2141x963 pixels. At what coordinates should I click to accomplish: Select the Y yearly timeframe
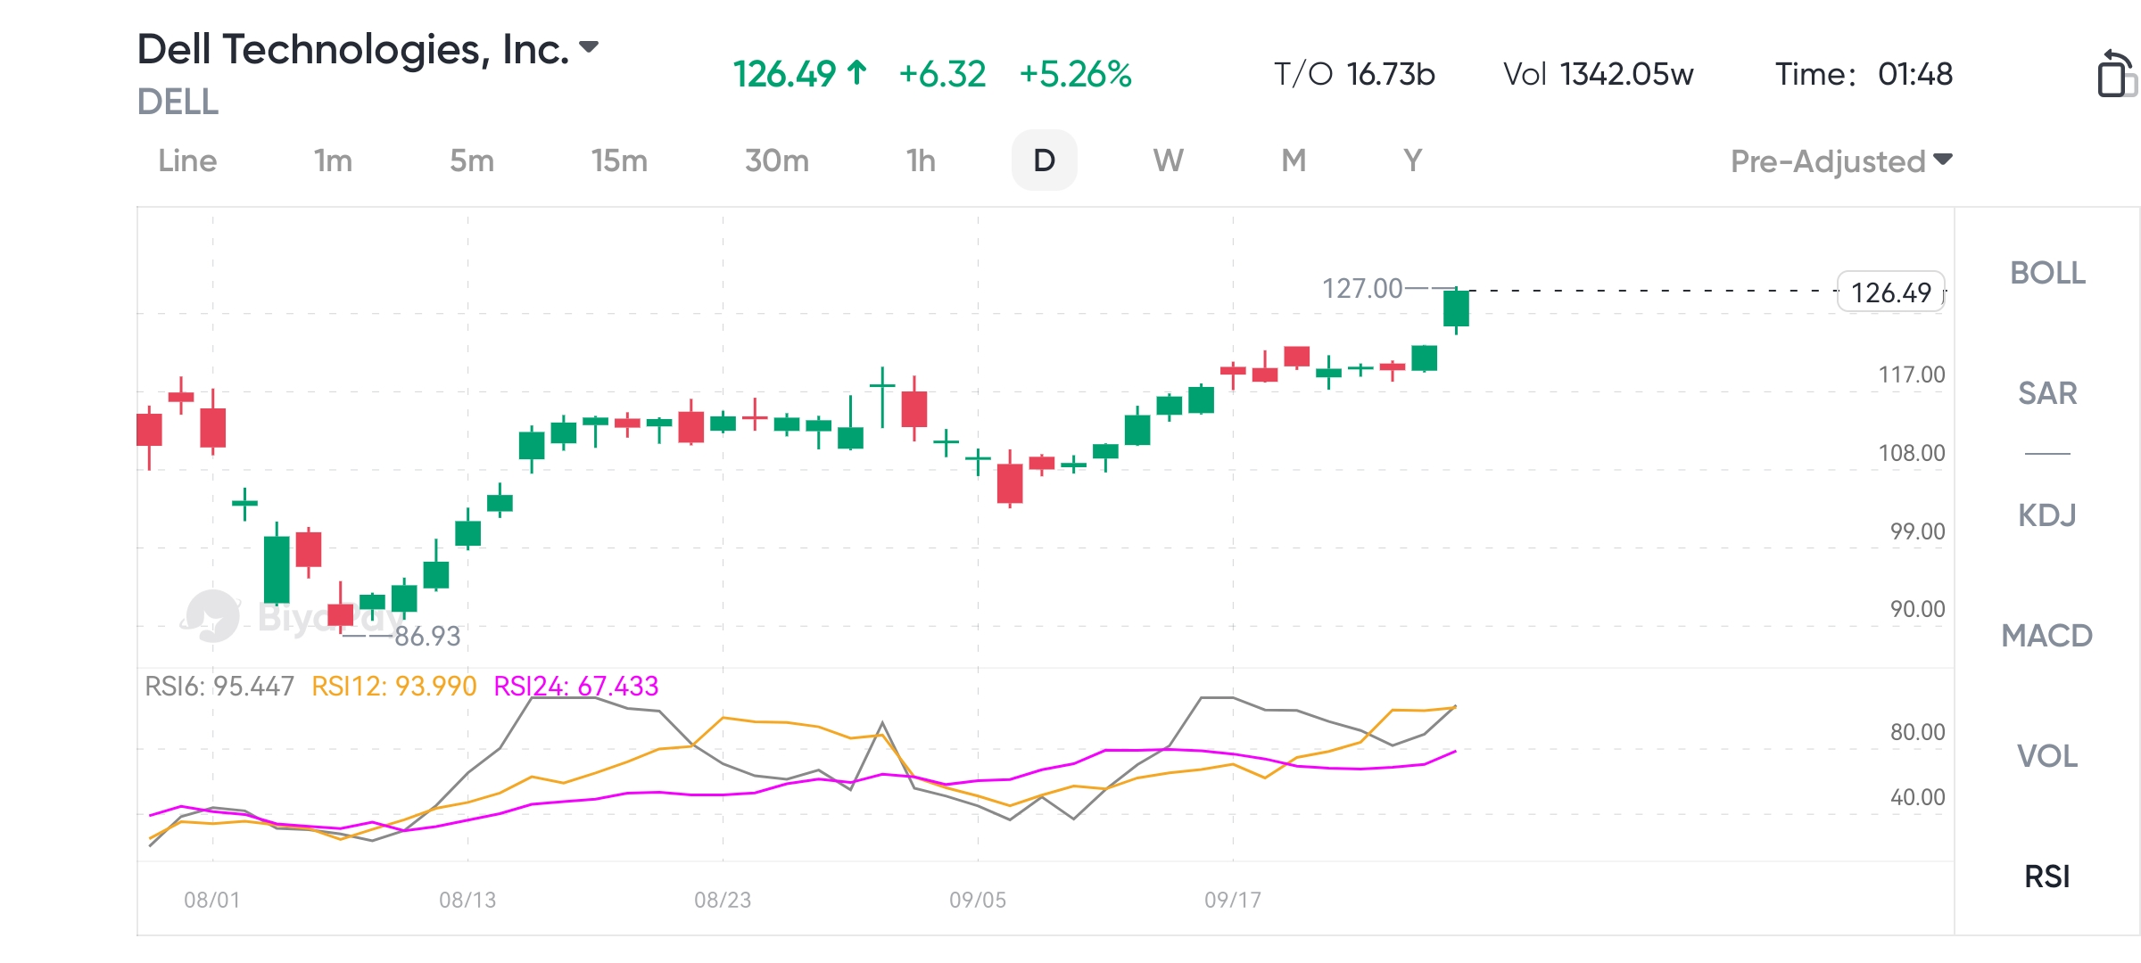point(1412,160)
